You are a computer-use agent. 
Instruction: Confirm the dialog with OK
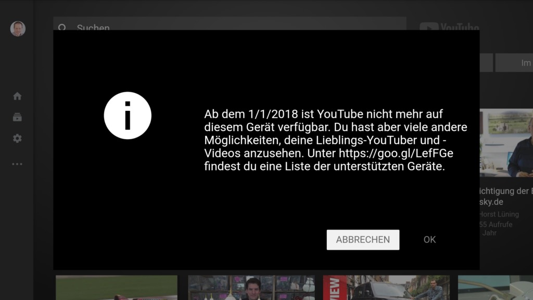(x=429, y=240)
